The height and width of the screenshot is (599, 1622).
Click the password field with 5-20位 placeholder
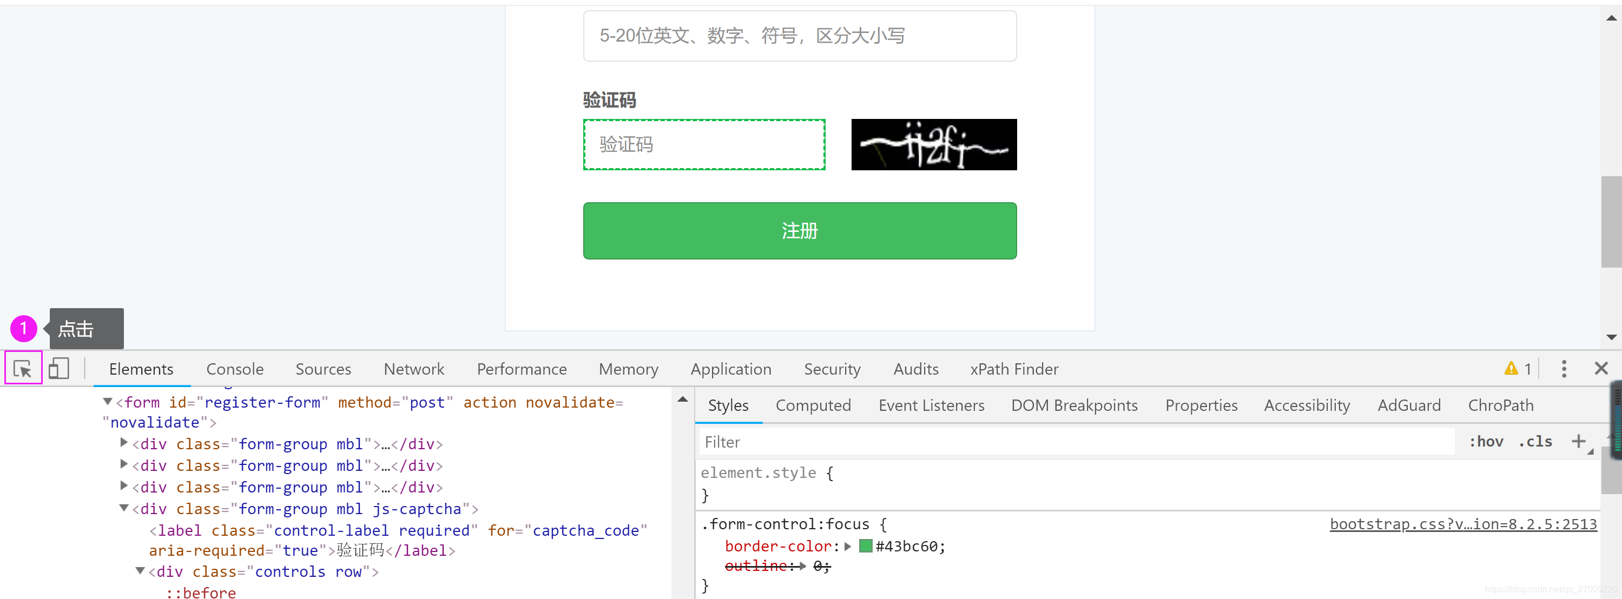(800, 36)
